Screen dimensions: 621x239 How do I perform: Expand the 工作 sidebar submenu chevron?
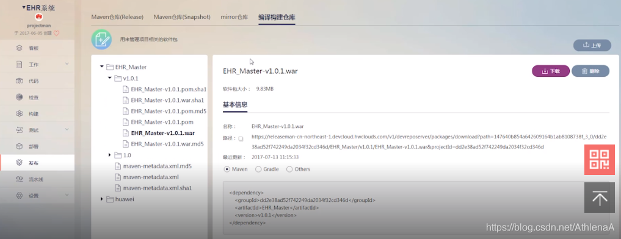tap(67, 63)
